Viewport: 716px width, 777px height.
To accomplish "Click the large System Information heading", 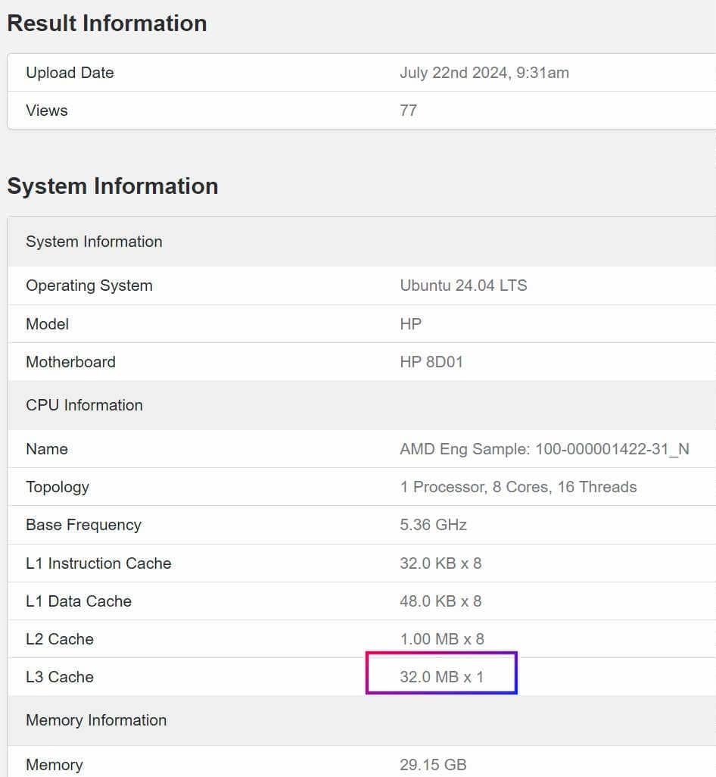I will click(x=113, y=186).
